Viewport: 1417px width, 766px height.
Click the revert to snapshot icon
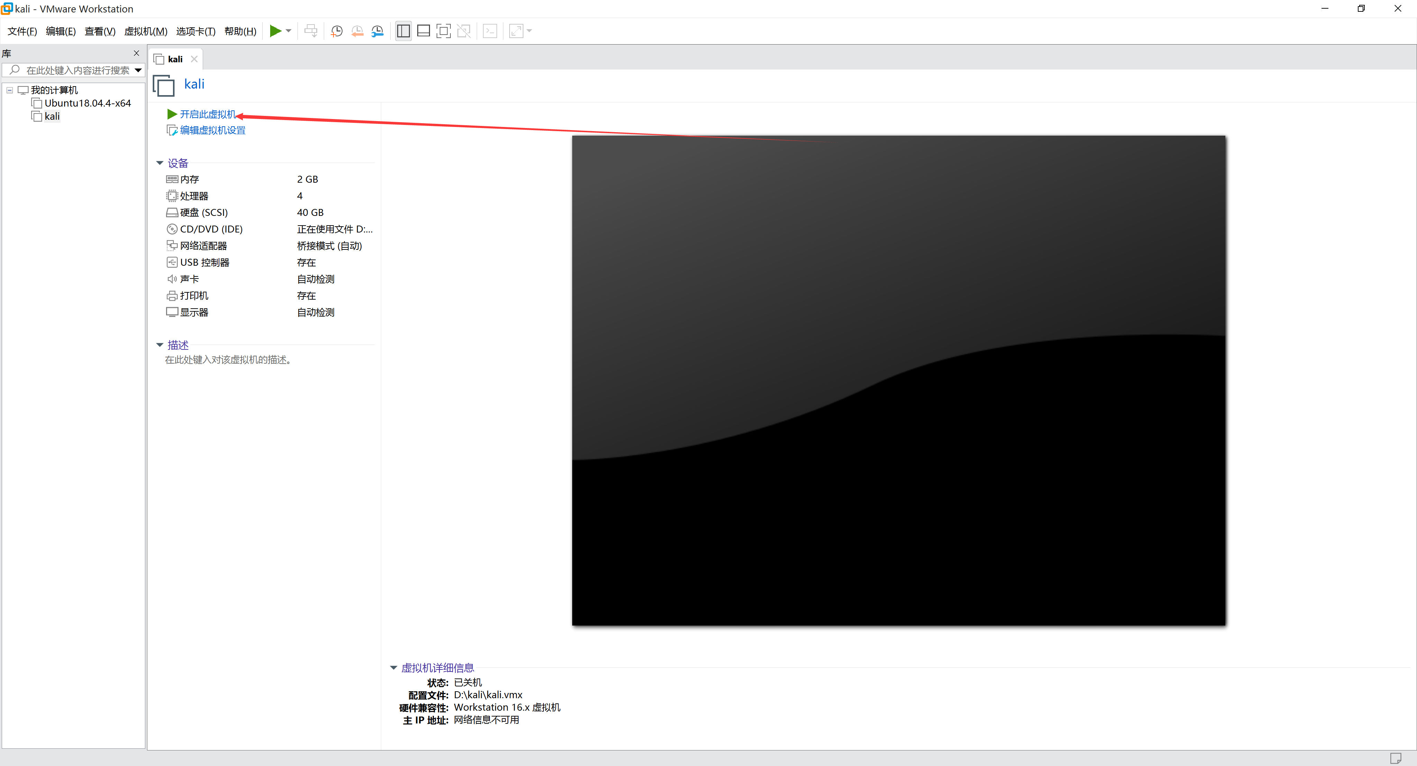(x=357, y=31)
